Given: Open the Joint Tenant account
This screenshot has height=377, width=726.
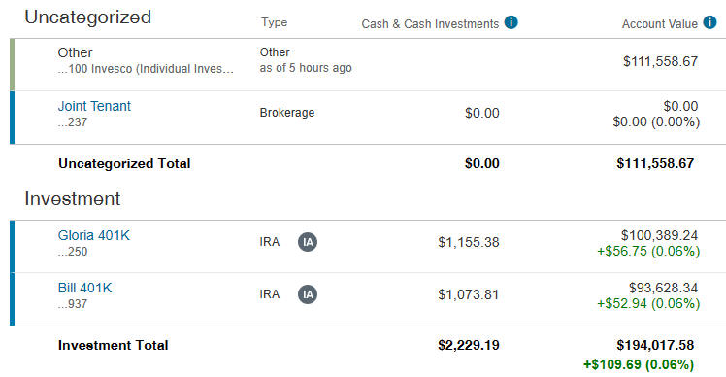Looking at the screenshot, I should tap(94, 106).
